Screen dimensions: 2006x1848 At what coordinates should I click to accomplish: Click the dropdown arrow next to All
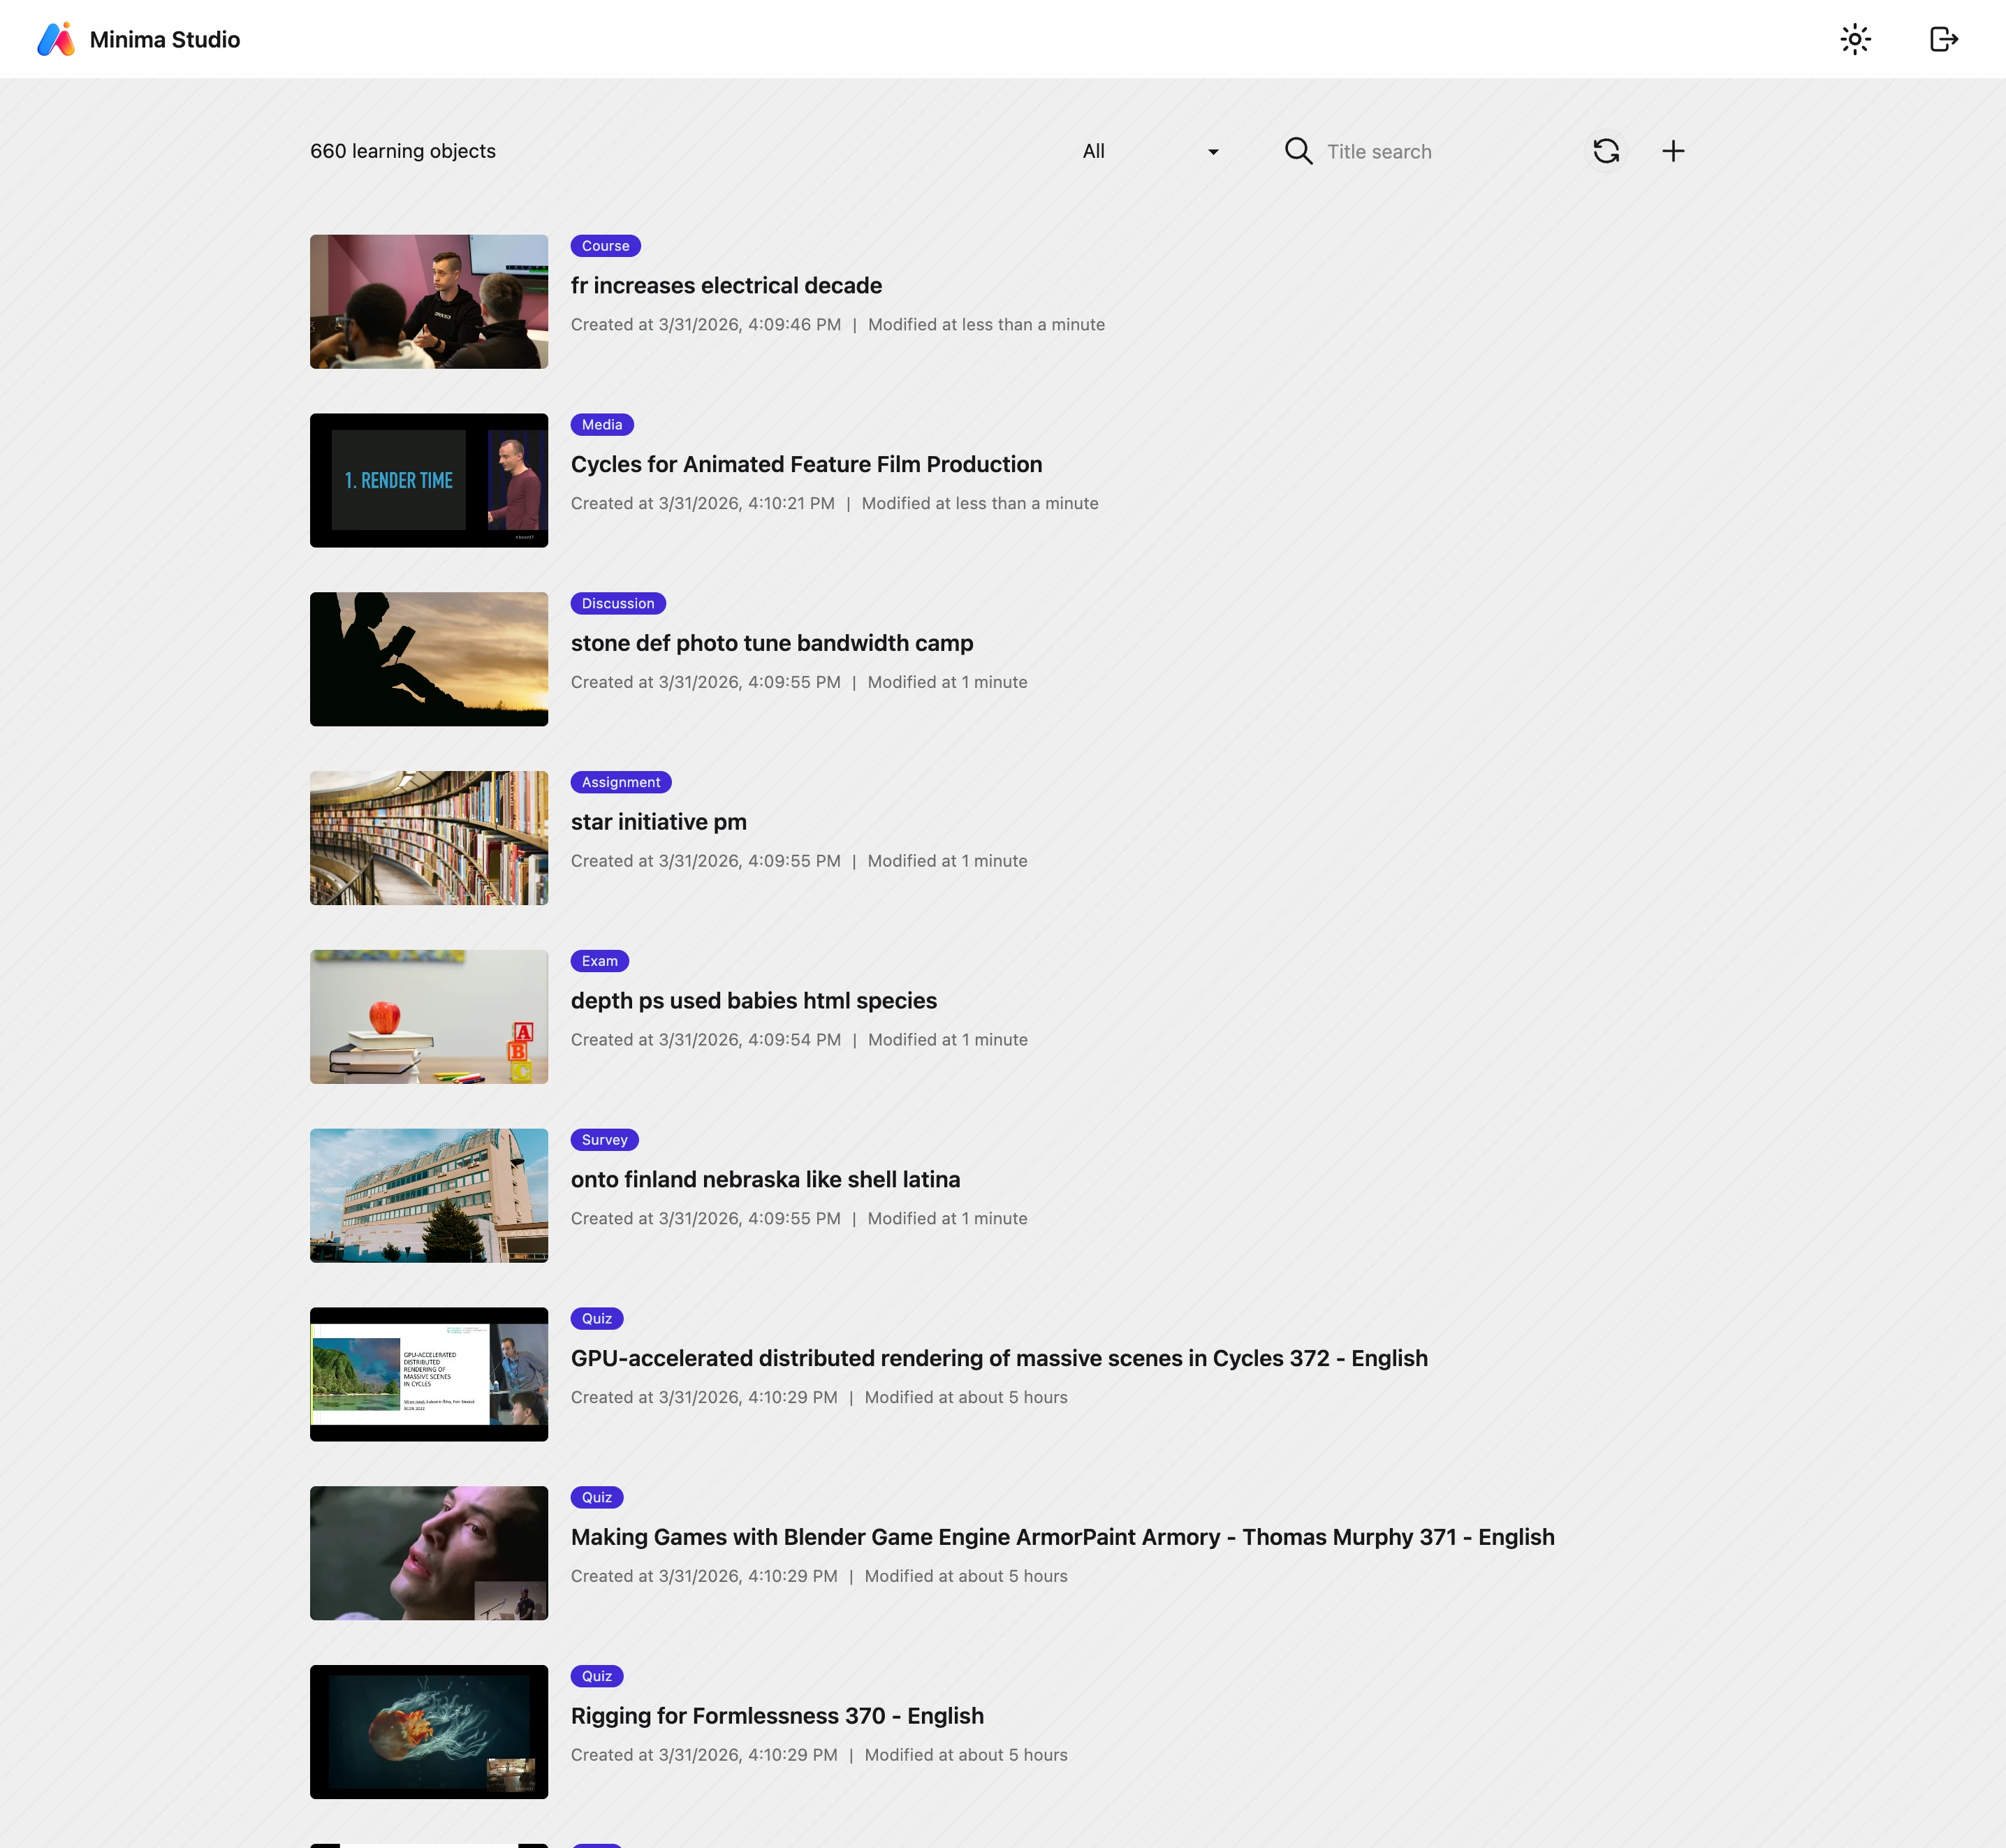[x=1213, y=152]
